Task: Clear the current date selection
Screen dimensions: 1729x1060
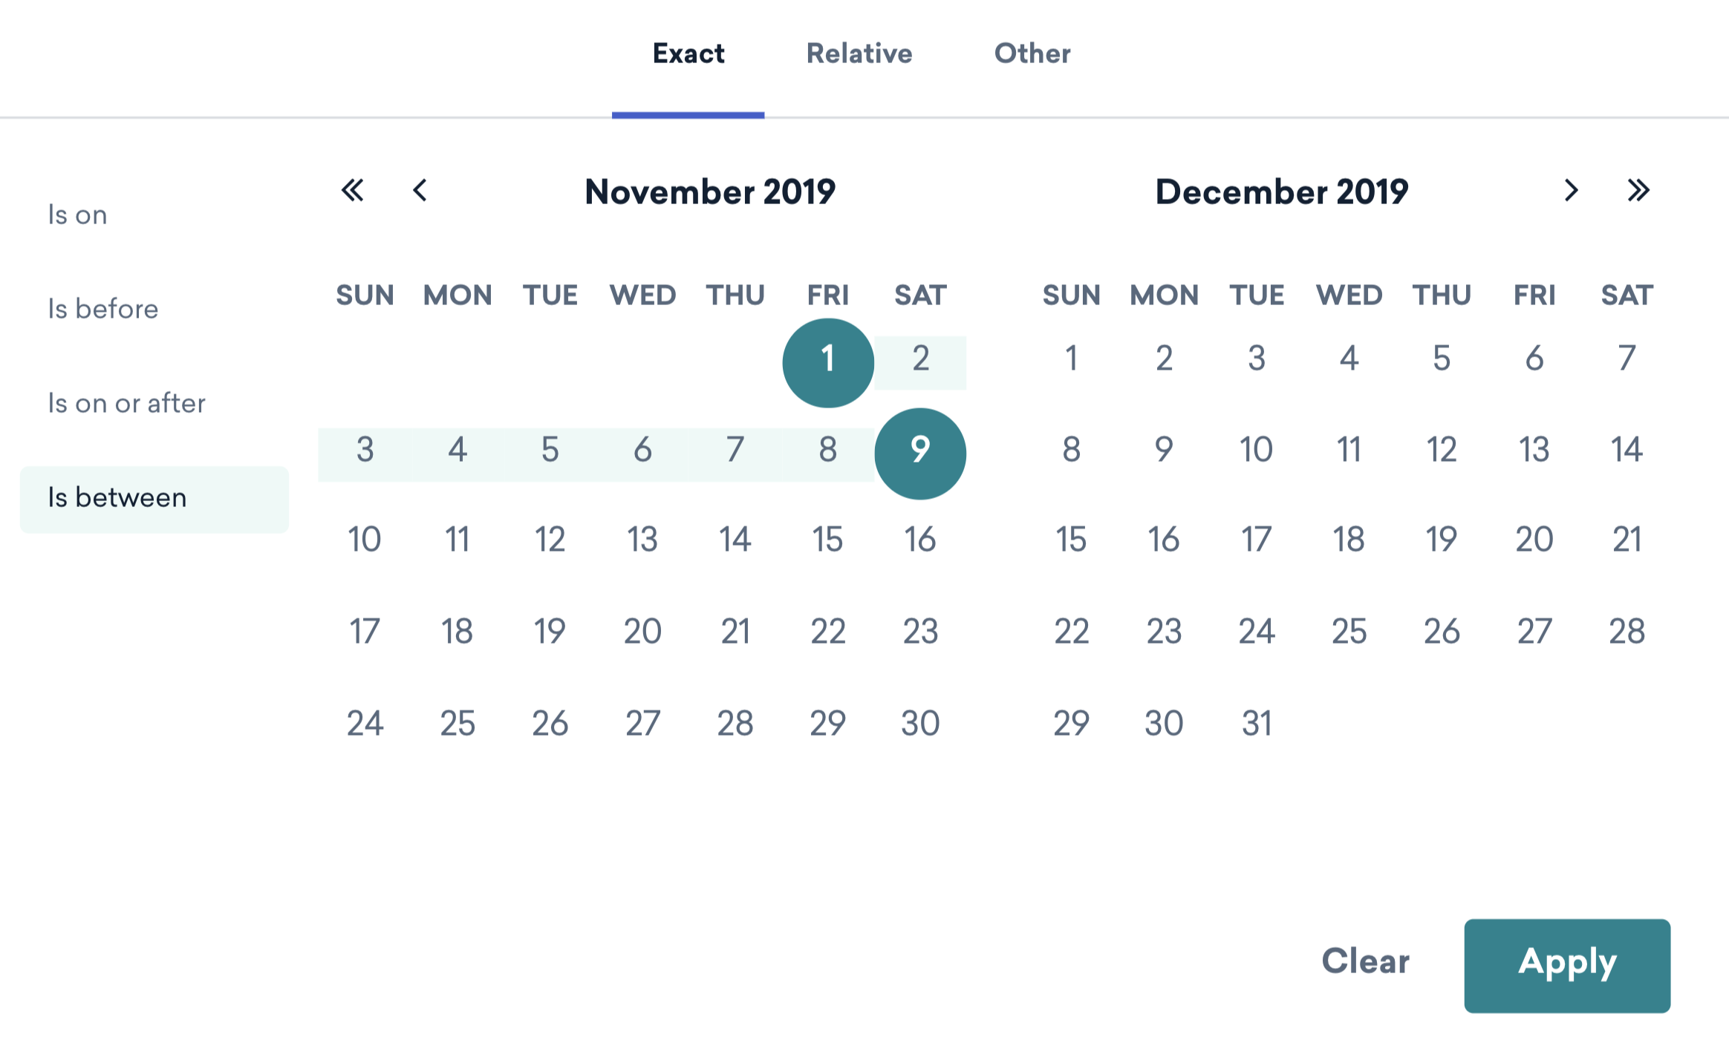Action: point(1364,962)
